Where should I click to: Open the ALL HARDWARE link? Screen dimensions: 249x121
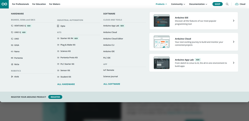[x=66, y=84]
